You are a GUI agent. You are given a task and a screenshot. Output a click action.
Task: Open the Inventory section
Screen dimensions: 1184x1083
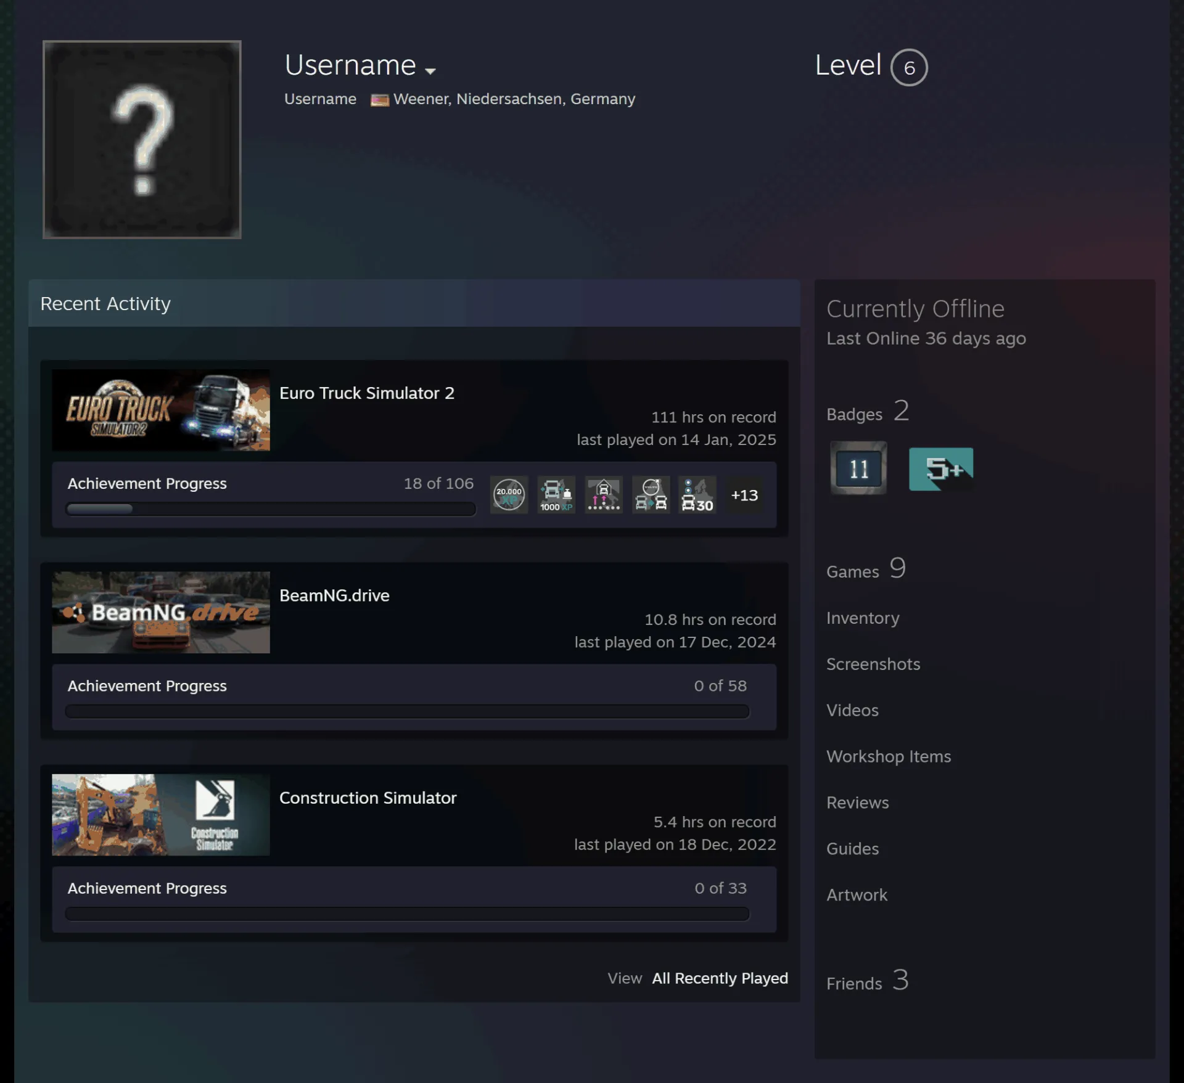click(863, 618)
